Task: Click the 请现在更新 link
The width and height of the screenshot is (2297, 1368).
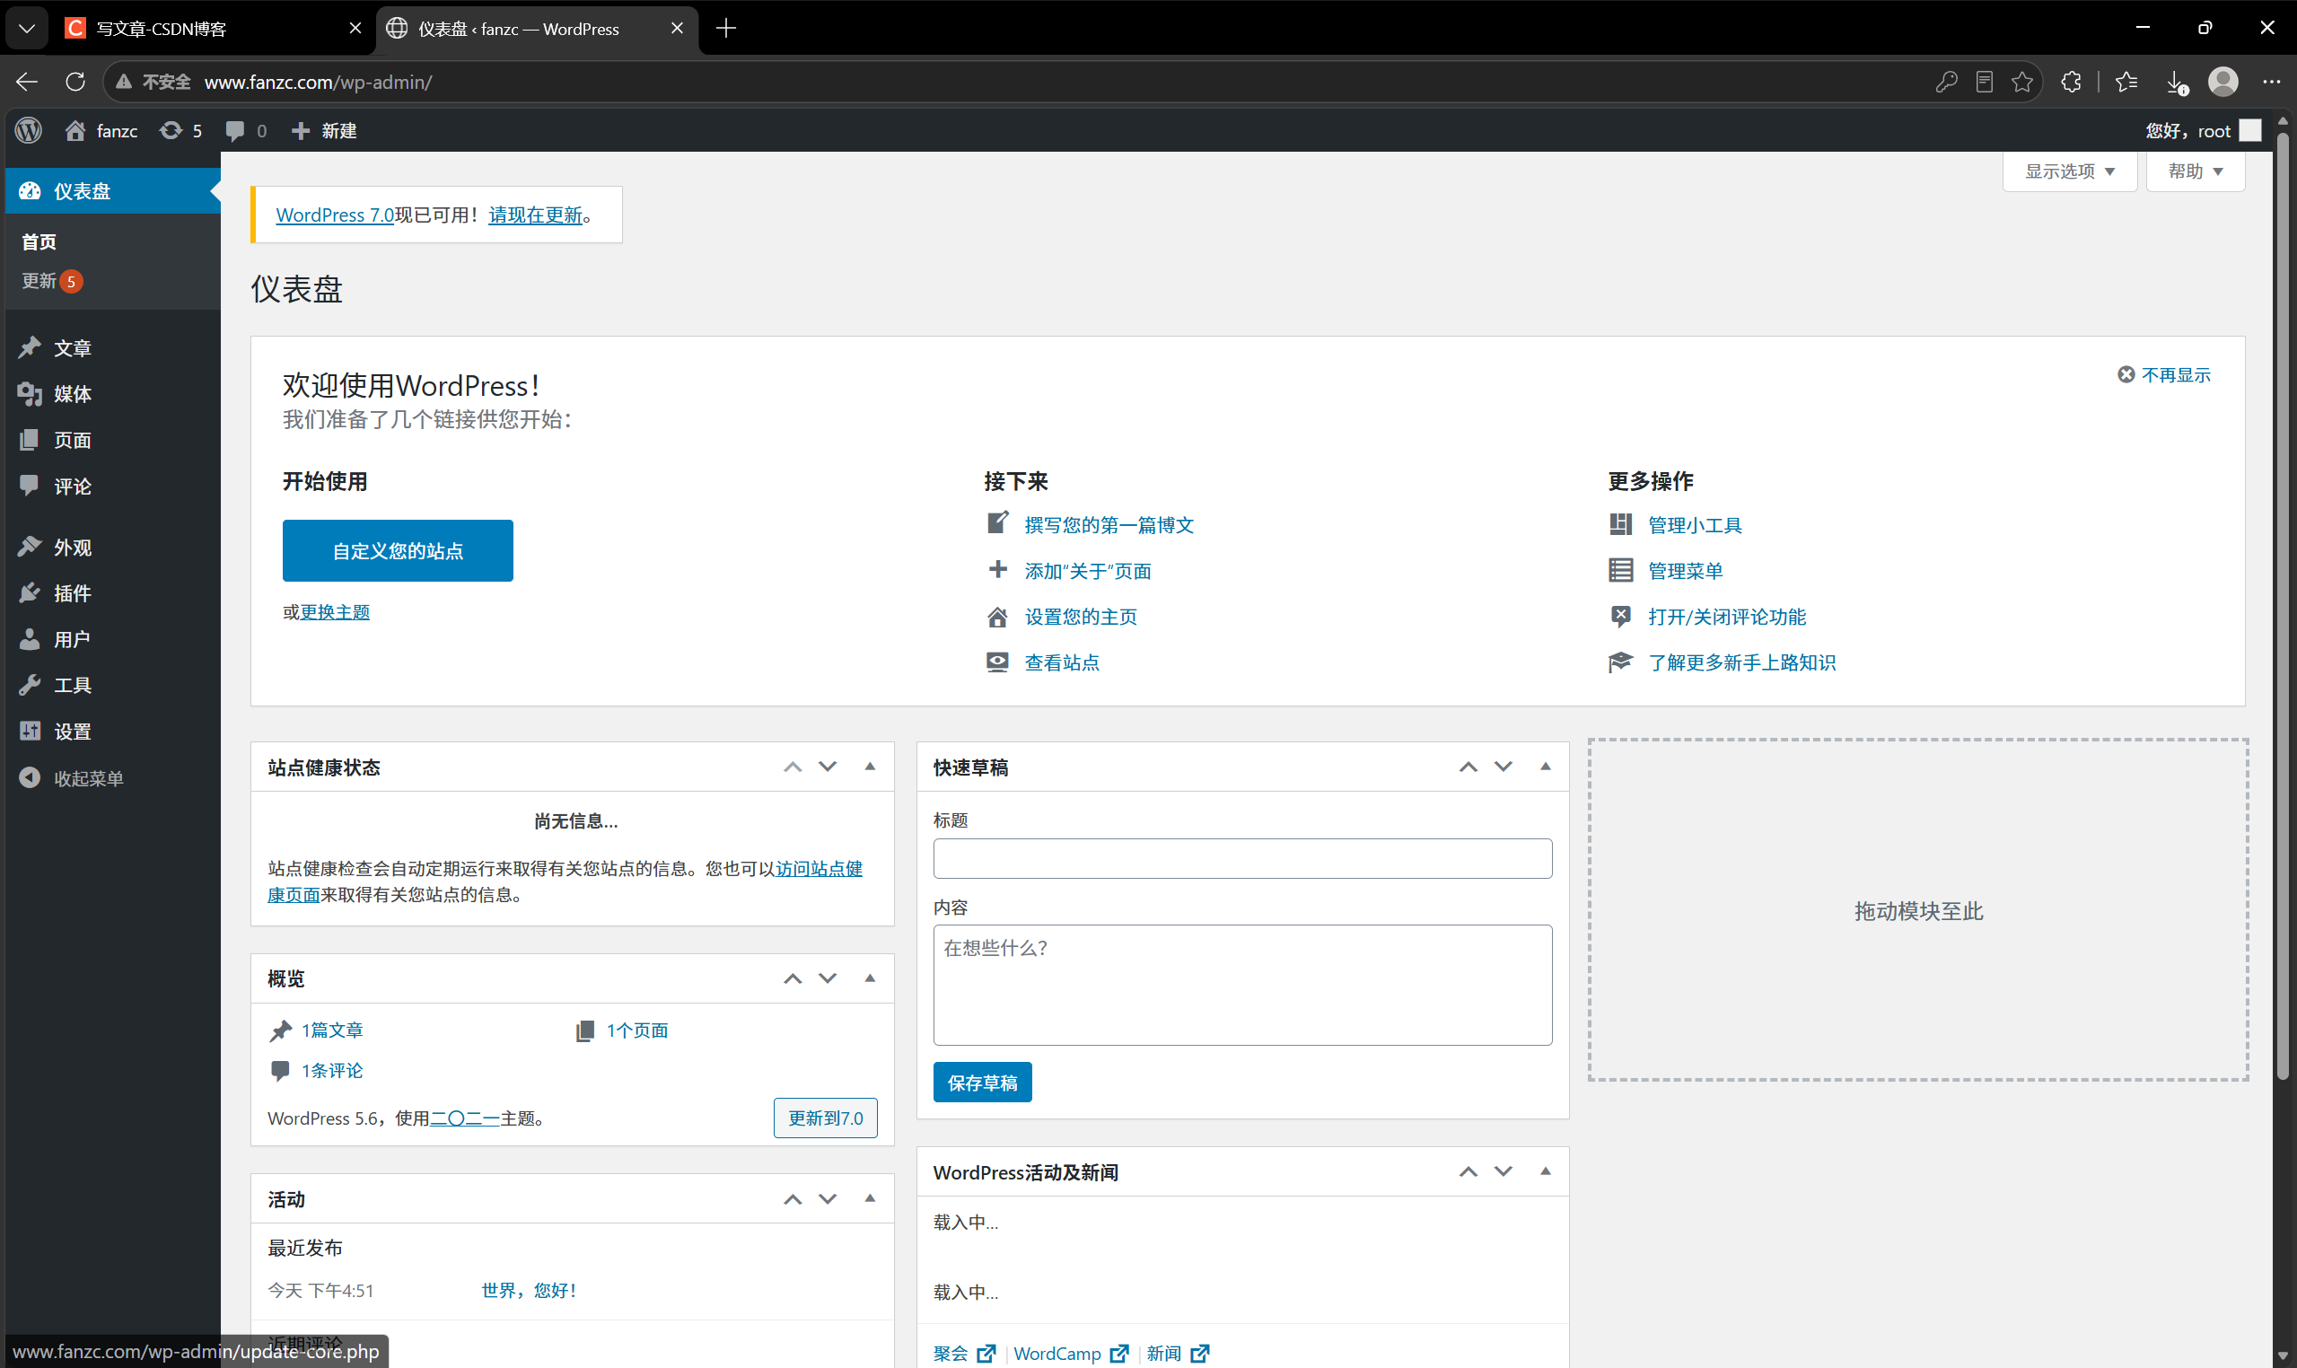Action: point(536,215)
